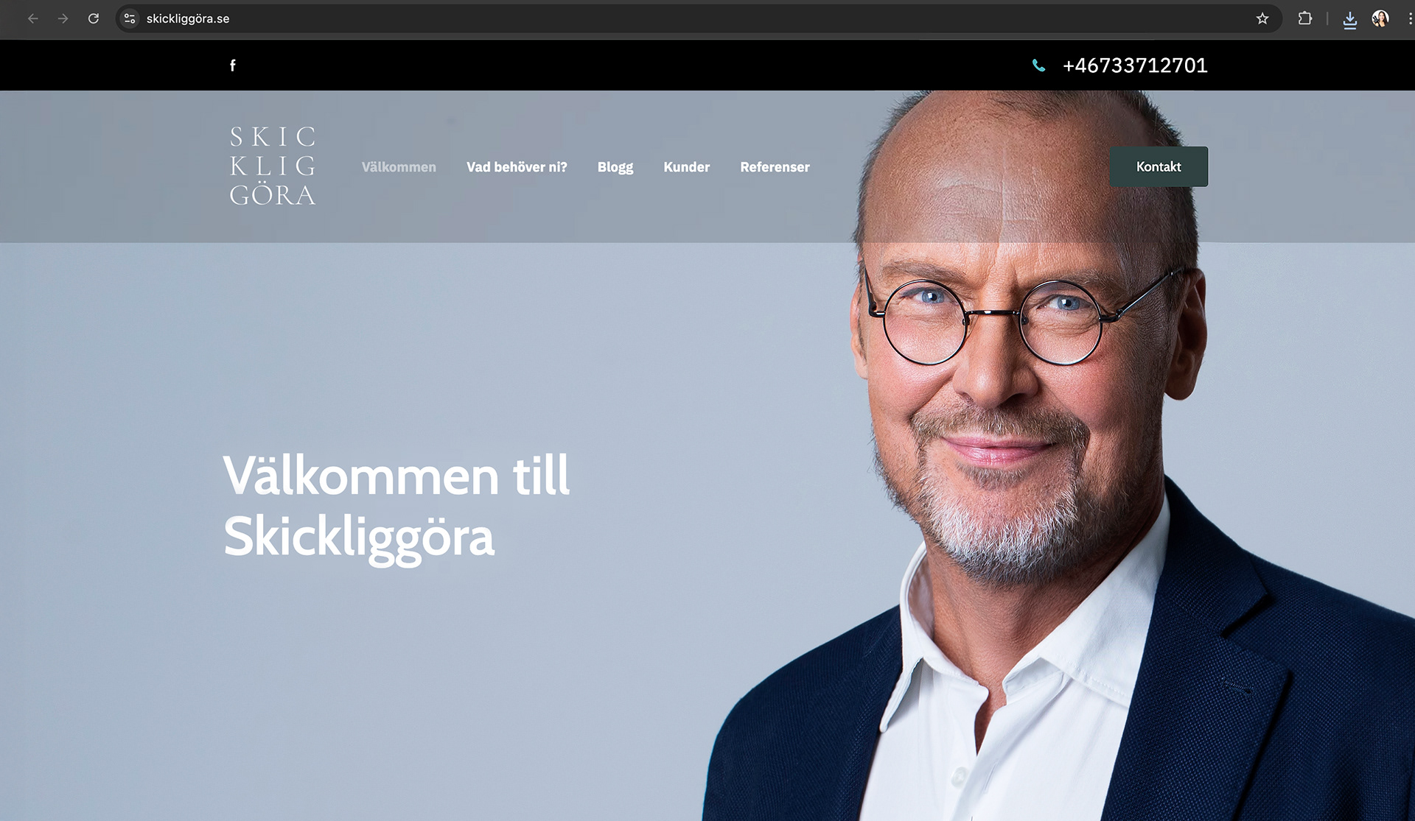Click the Kontakt button

pos(1159,166)
